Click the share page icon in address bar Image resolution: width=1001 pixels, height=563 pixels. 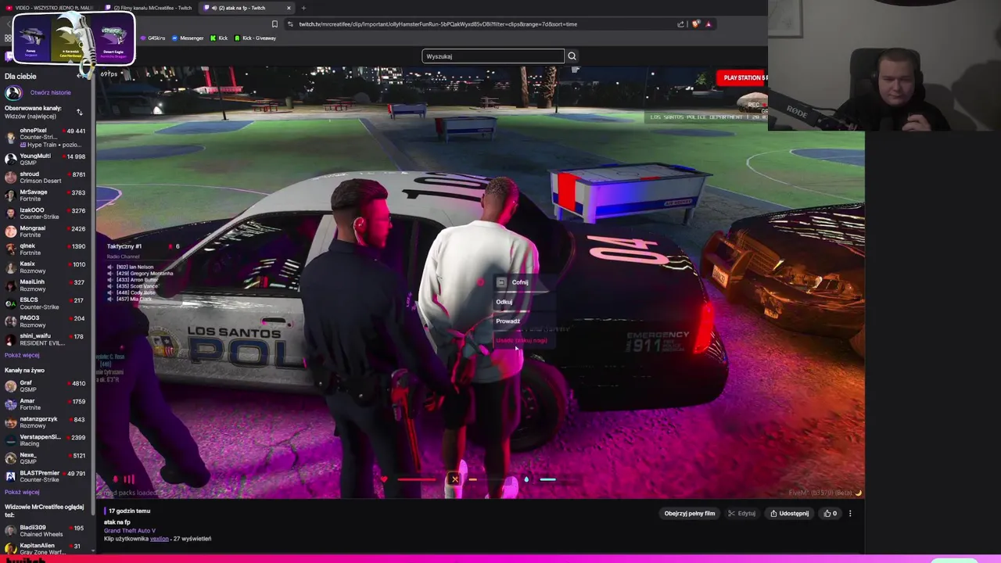pyautogui.click(x=680, y=24)
